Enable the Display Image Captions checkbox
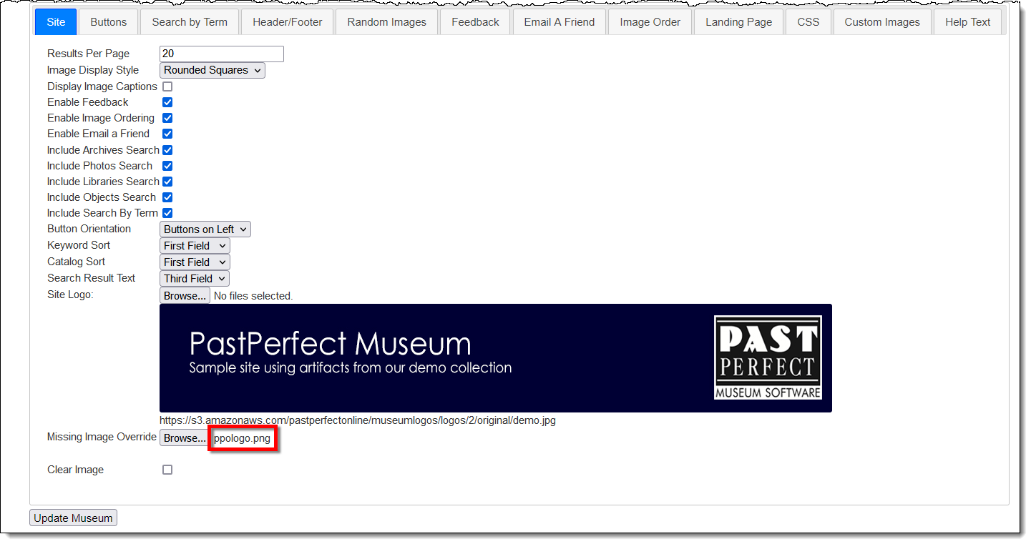The height and width of the screenshot is (544, 1031). 167,86
